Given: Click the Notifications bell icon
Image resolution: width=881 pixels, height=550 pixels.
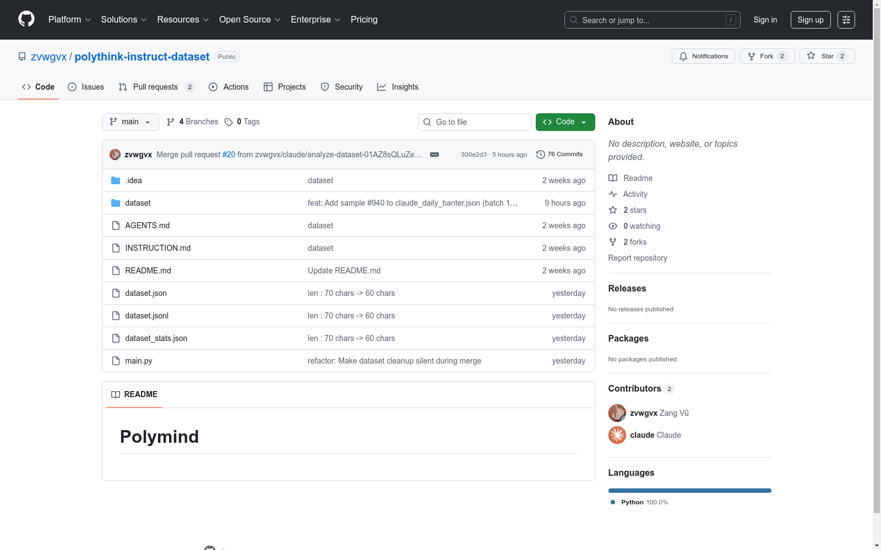Looking at the screenshot, I should point(683,56).
